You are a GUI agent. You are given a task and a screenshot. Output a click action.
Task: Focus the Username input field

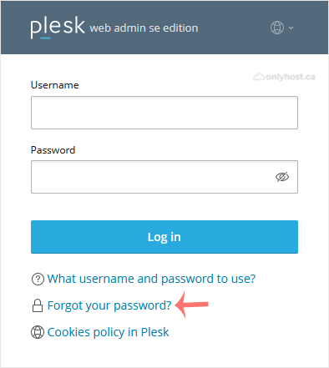(164, 113)
